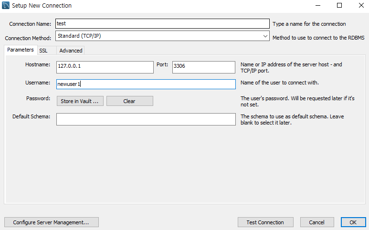Click the Default Schema field

(146, 119)
